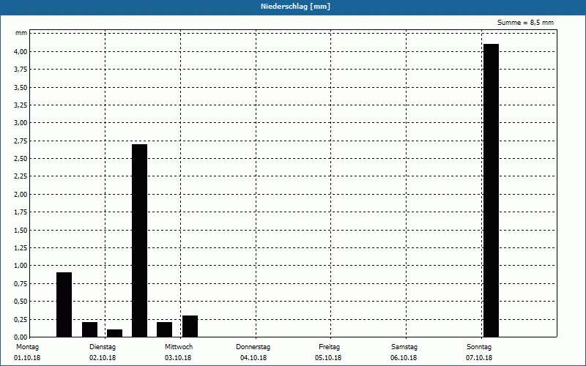
Task: Click the 0,00 y-axis value
Action: click(x=21, y=337)
